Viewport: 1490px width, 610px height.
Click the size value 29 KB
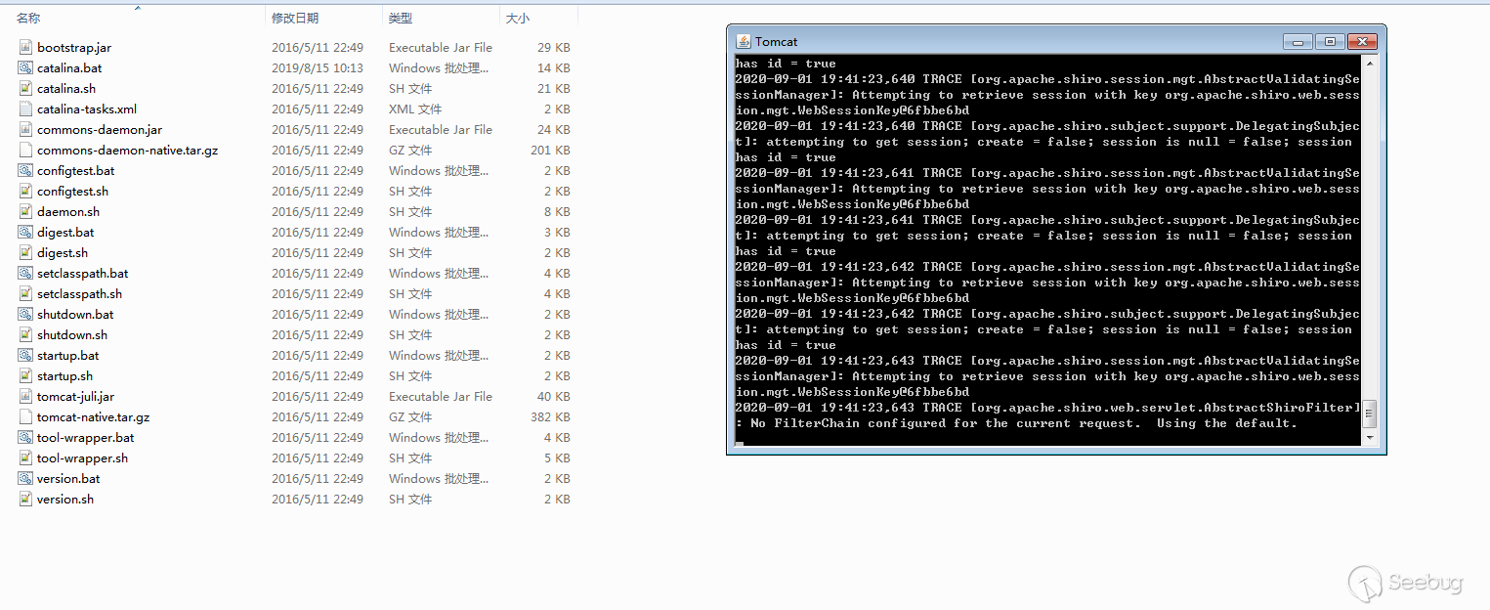(553, 47)
